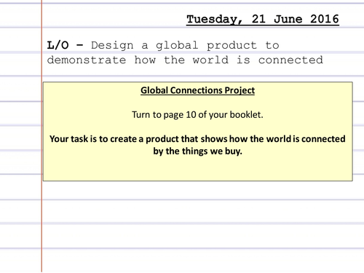
Task: Click 'Turn to page 10 of your booklet.'
Action: (x=197, y=114)
